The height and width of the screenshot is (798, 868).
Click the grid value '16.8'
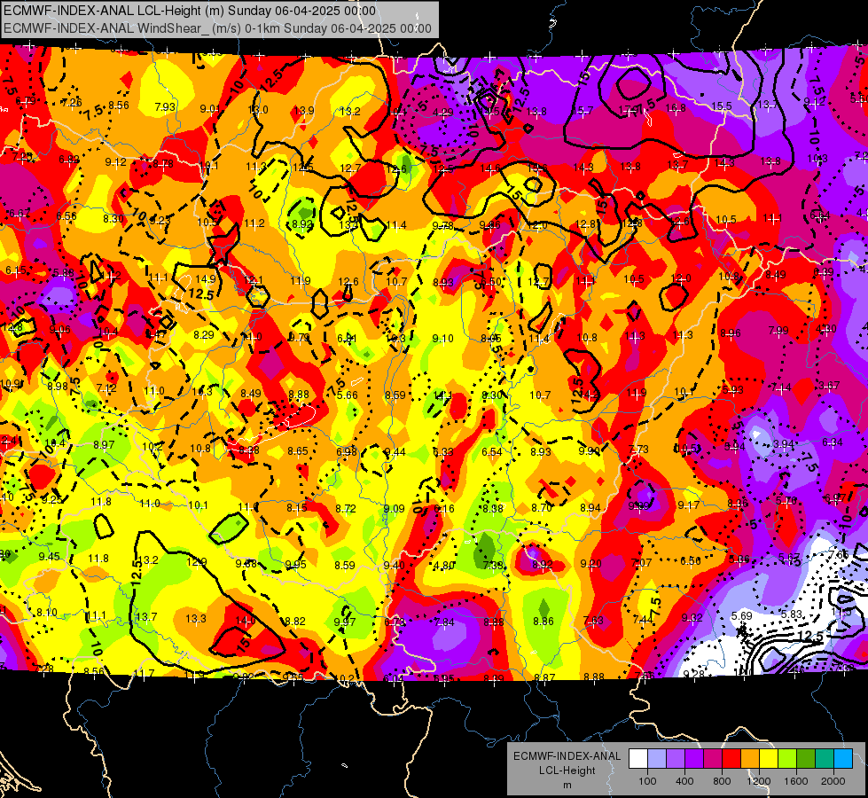click(x=676, y=108)
